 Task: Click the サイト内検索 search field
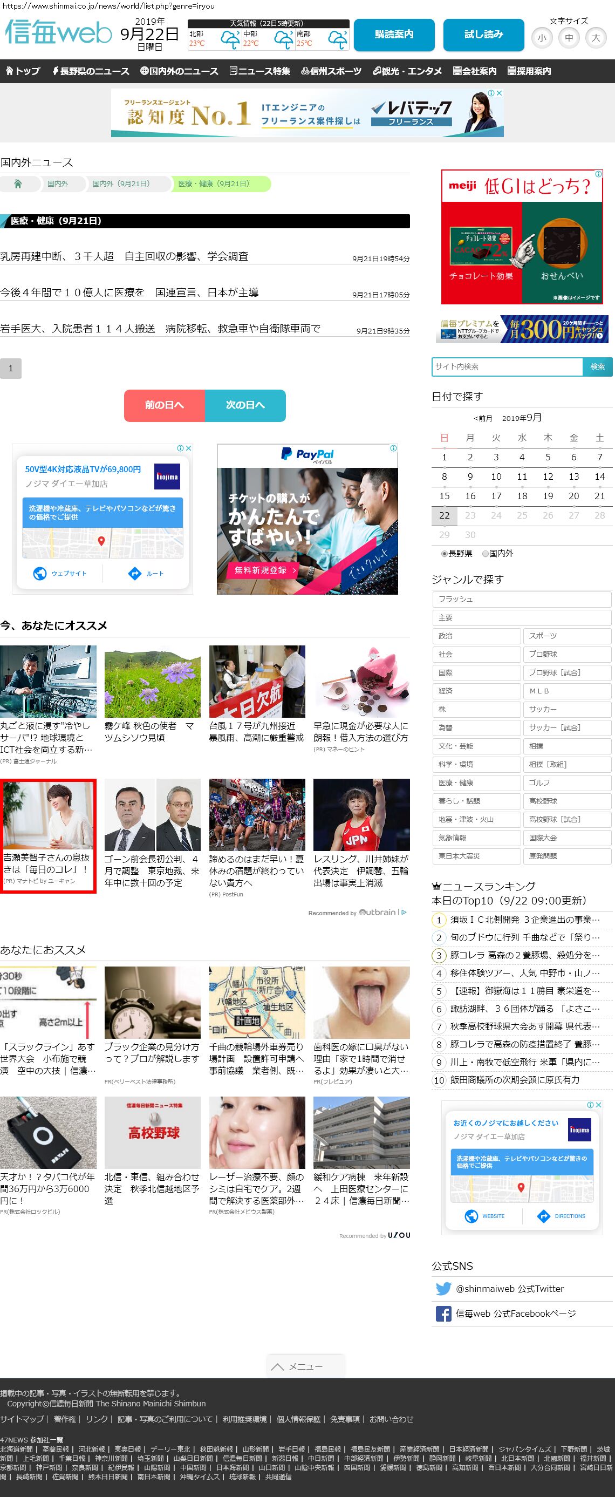(507, 367)
